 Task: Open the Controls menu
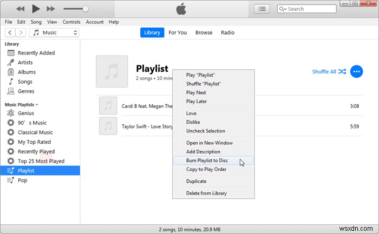tap(71, 22)
